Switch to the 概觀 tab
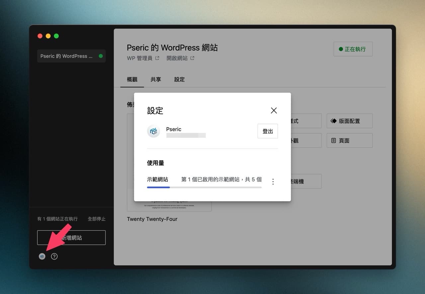Image resolution: width=425 pixels, height=294 pixels. coord(132,79)
